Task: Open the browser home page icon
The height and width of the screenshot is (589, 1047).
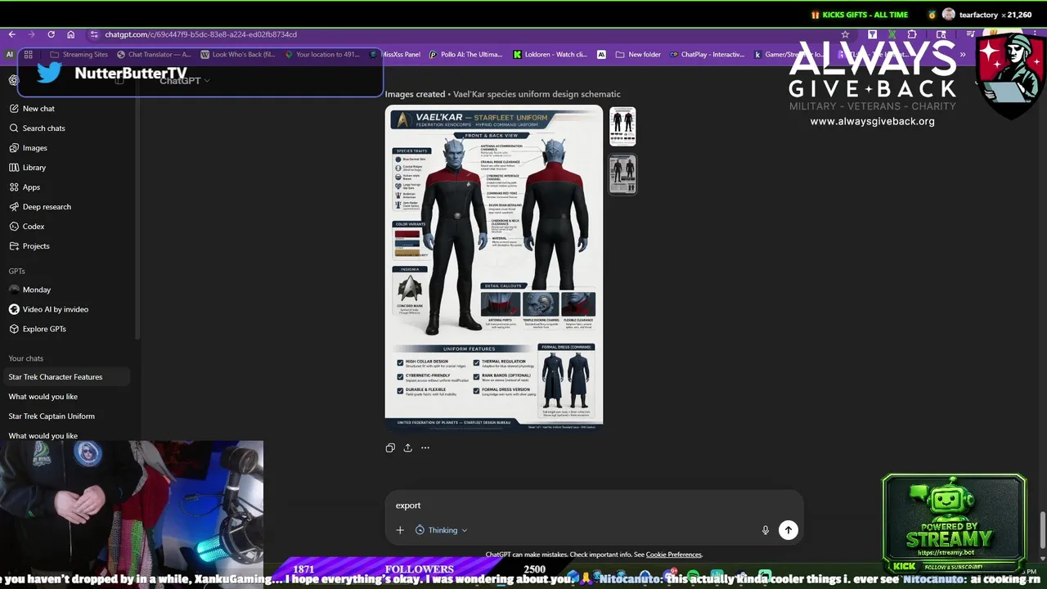Action: (71, 34)
